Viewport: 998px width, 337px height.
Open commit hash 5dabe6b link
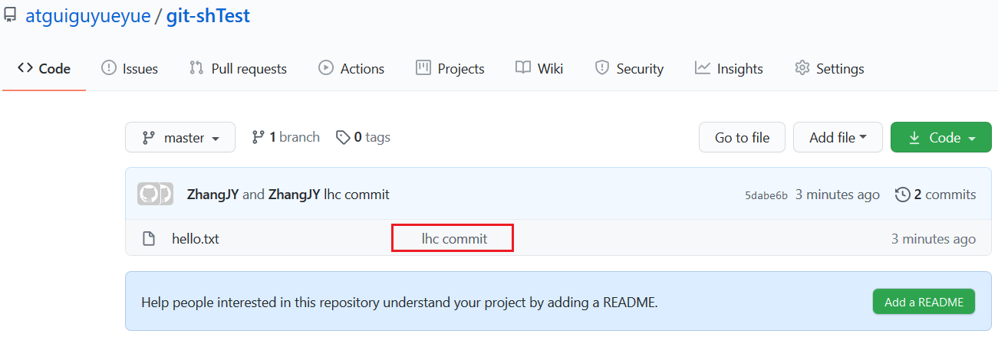(x=766, y=195)
